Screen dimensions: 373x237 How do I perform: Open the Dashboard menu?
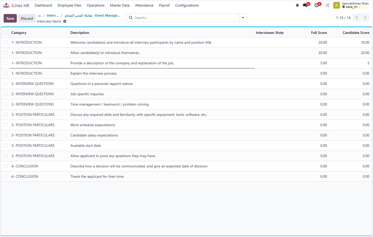pos(43,5)
